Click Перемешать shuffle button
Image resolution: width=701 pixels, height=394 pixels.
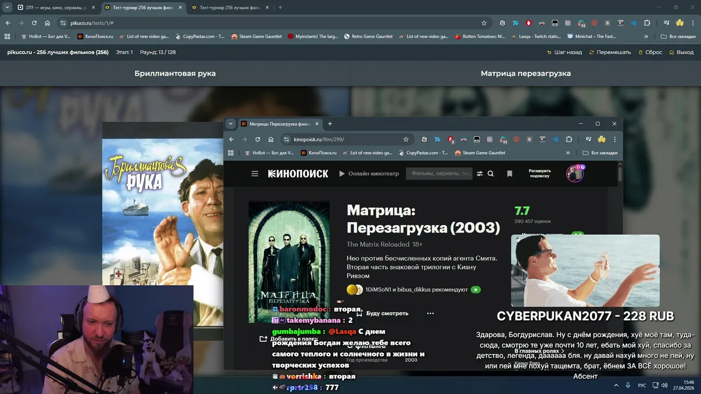(x=610, y=53)
